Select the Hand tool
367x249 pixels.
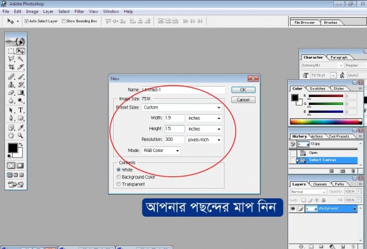(x=11, y=135)
